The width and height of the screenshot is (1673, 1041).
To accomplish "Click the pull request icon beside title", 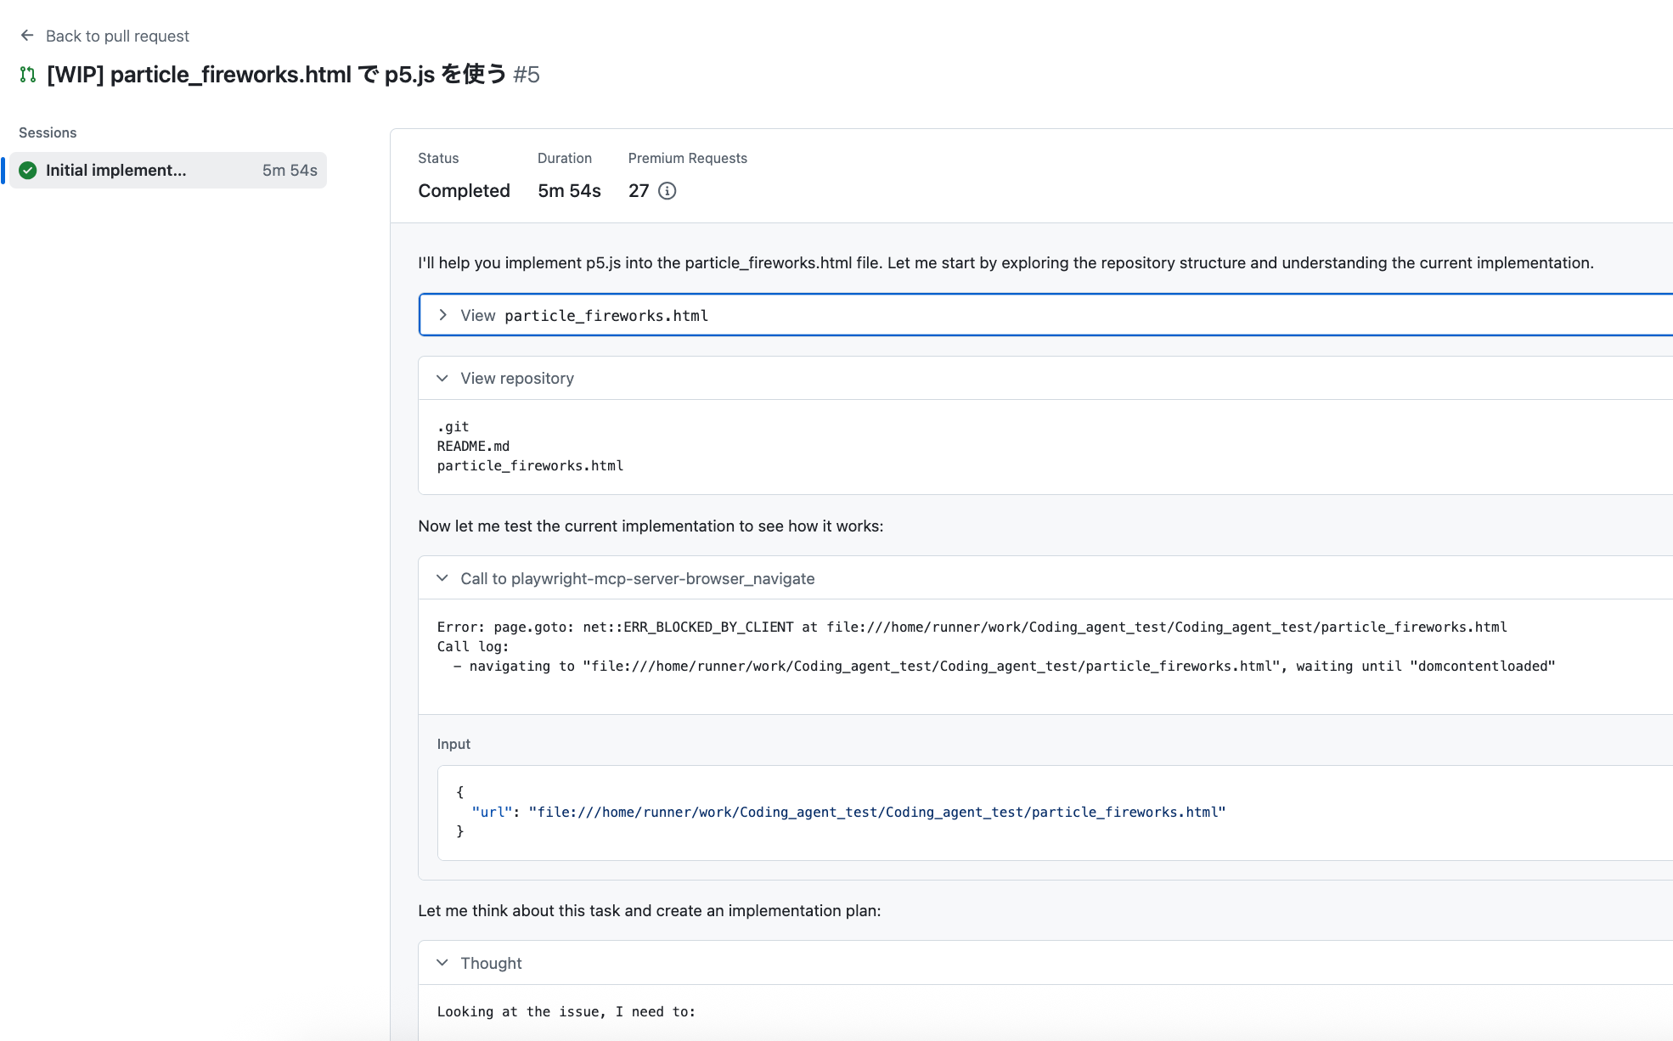I will pos(28,75).
